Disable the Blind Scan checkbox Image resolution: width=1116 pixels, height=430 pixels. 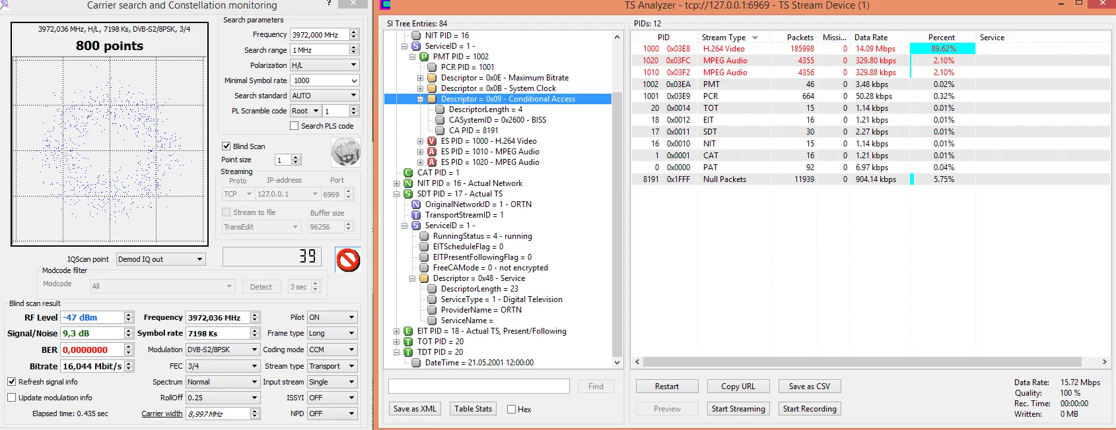[x=227, y=146]
